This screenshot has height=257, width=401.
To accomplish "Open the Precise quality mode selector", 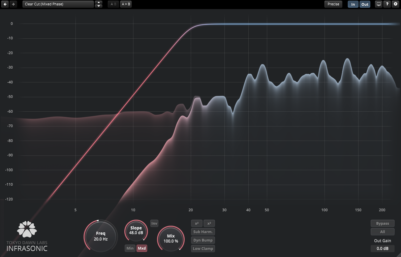I will point(333,4).
